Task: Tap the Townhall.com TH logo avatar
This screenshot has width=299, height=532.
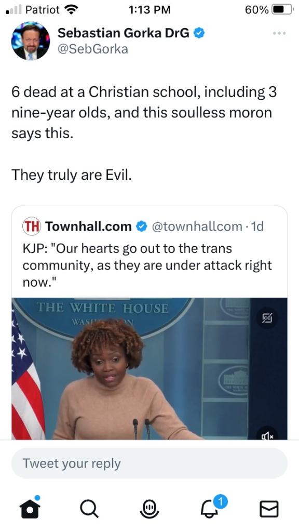Action: pyautogui.click(x=32, y=227)
